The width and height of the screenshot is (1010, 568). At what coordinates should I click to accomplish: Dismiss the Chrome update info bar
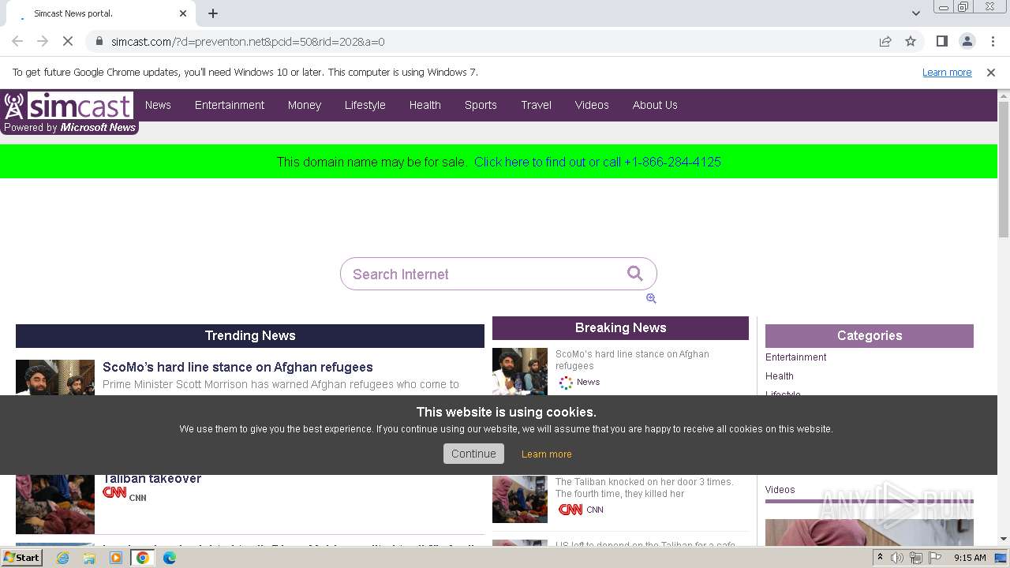(x=991, y=73)
